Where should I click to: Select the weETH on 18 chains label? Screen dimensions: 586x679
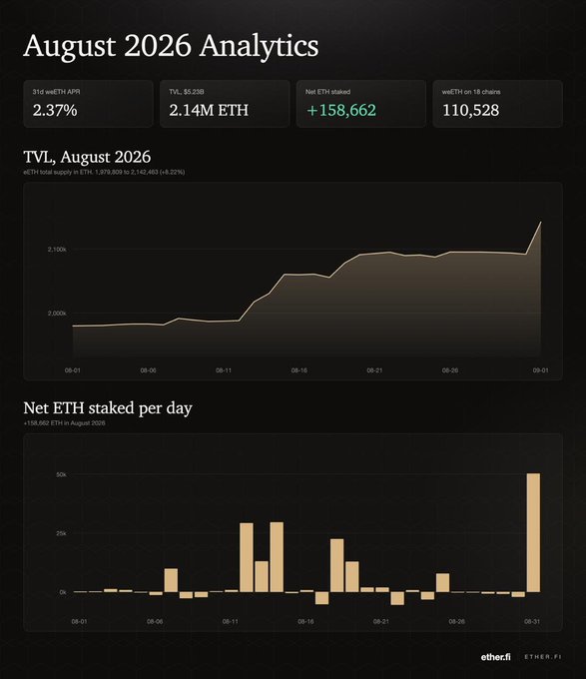click(471, 92)
